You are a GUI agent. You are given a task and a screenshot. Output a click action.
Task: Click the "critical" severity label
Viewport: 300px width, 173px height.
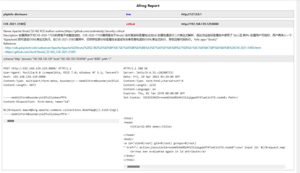click(130, 24)
